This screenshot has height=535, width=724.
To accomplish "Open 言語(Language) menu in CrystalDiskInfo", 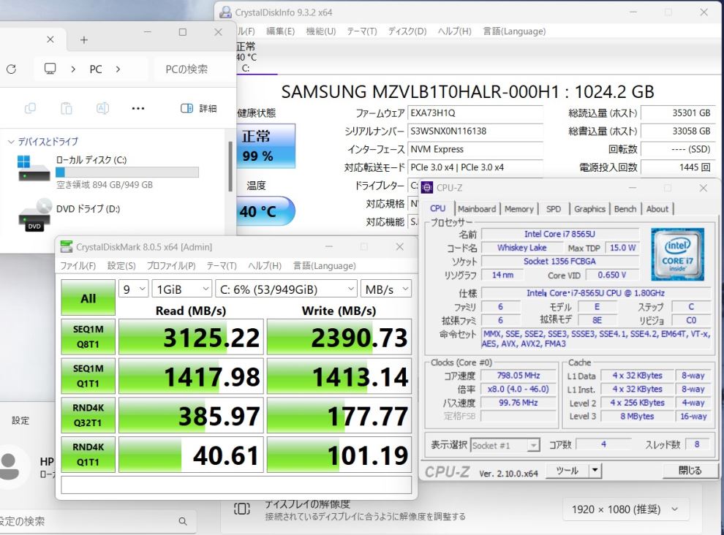I will coord(514,31).
